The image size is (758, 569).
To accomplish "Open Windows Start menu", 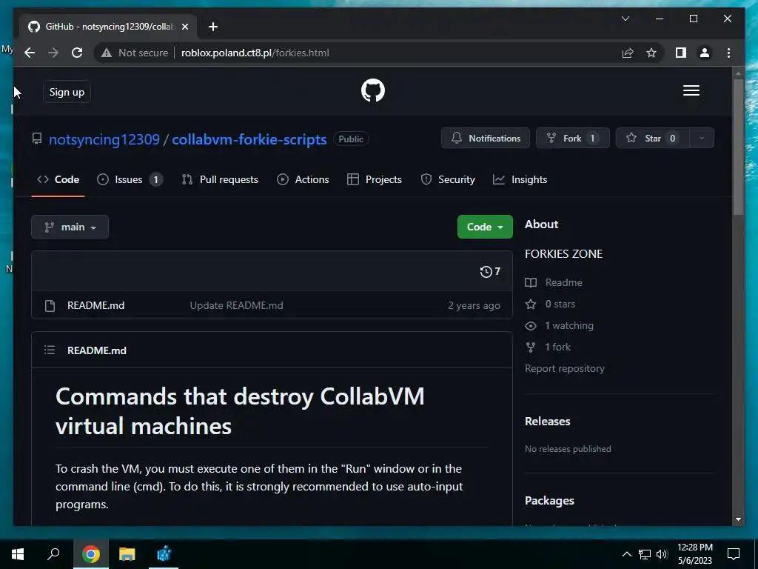I will [x=18, y=554].
